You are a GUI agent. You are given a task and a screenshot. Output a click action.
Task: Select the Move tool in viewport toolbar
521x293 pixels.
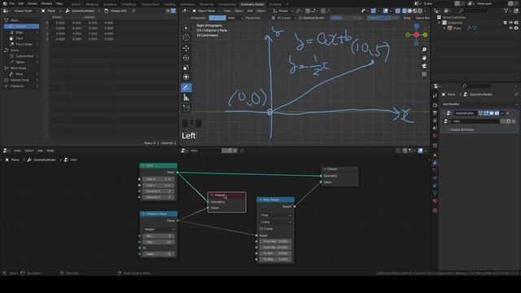tap(186, 48)
